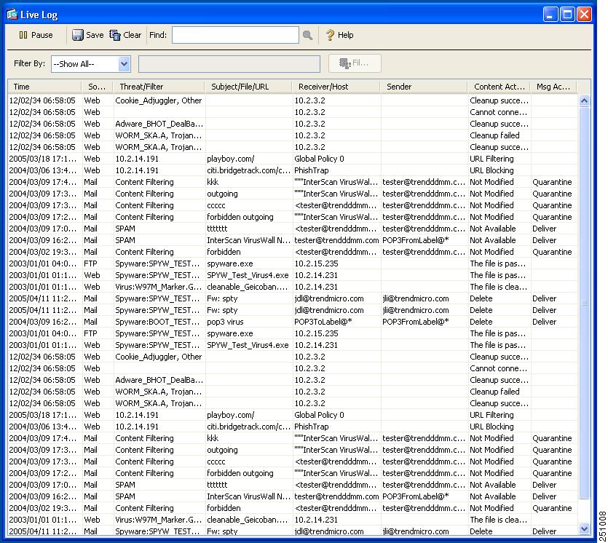Click the magnifier icon next to Find
Image resolution: width=608 pixels, height=543 pixels.
coord(309,34)
